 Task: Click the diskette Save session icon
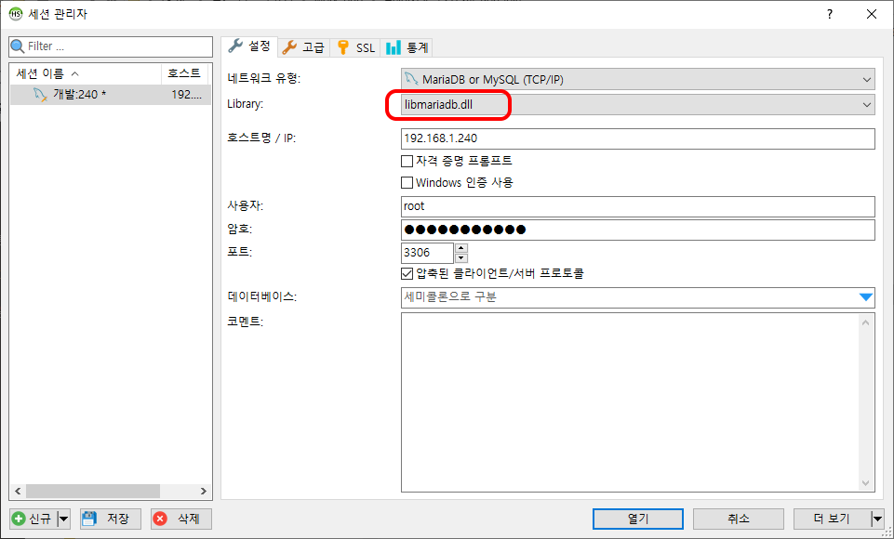coord(87,519)
